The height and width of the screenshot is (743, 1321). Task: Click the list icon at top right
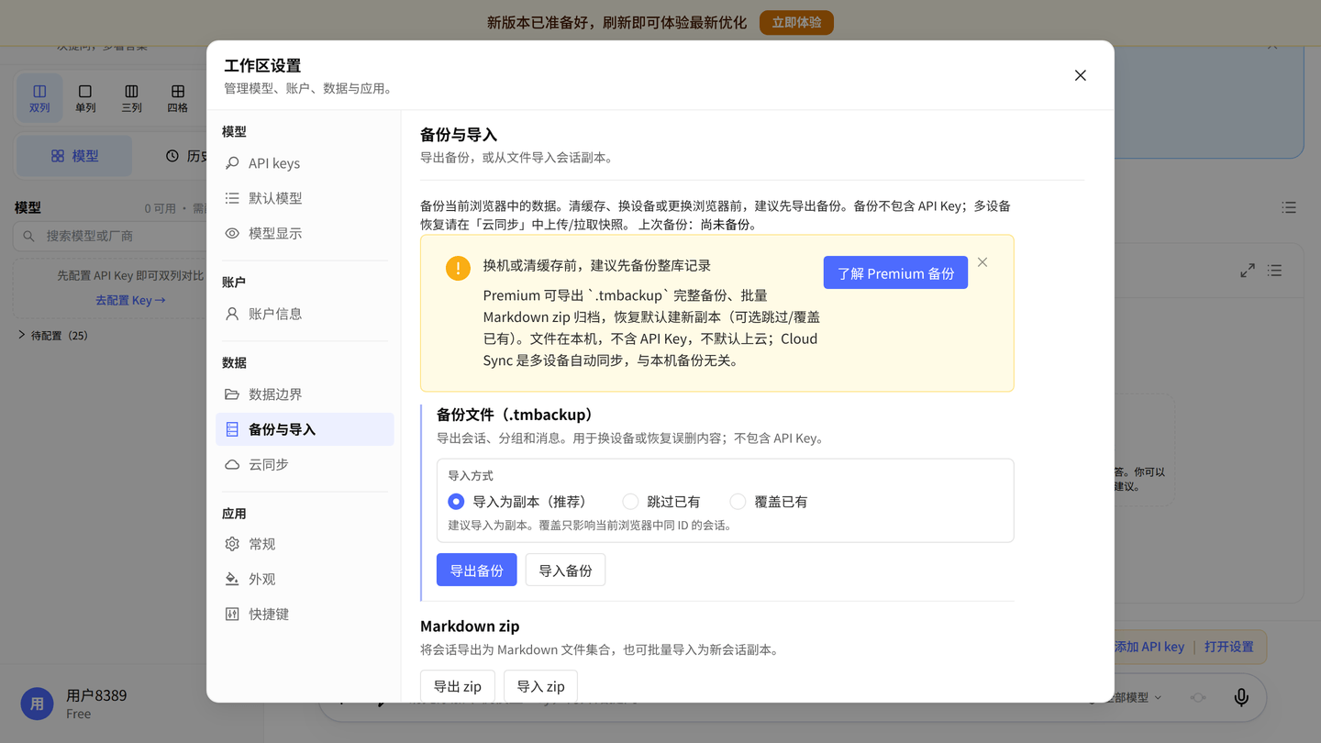(1289, 208)
